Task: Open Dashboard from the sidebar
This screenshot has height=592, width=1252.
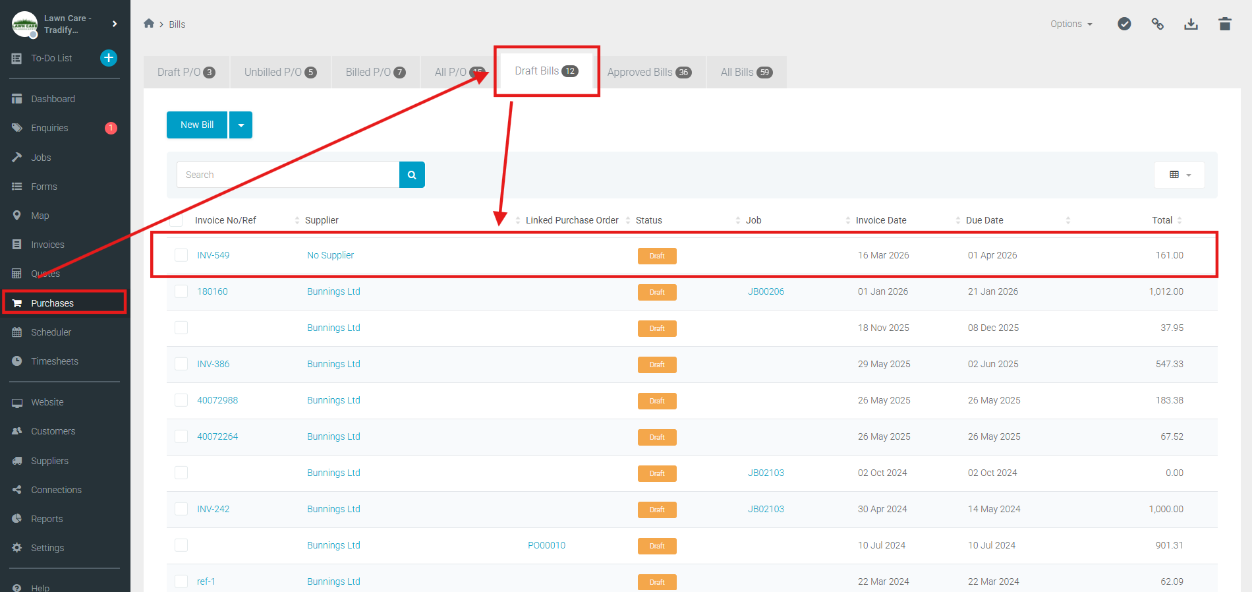Action: pos(53,99)
